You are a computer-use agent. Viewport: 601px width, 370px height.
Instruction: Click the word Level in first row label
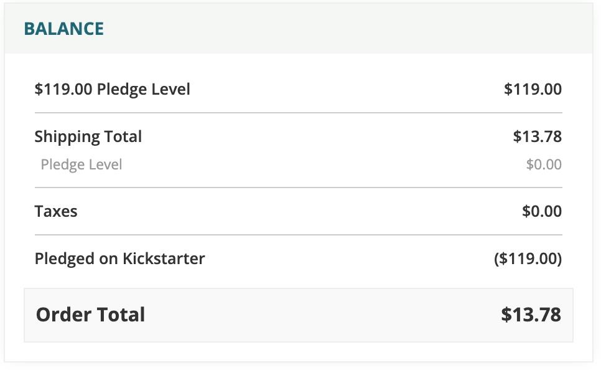(170, 89)
